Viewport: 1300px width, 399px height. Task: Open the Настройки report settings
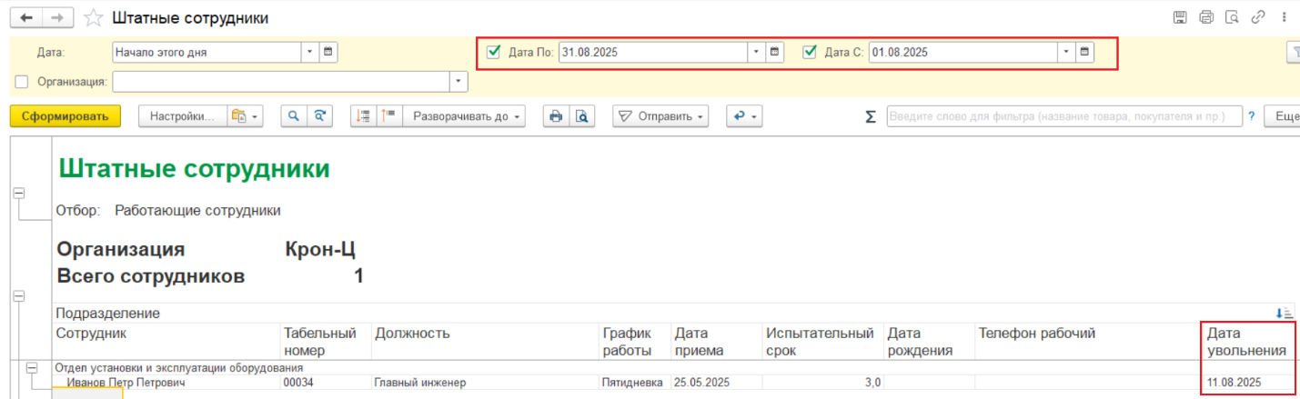(x=182, y=116)
